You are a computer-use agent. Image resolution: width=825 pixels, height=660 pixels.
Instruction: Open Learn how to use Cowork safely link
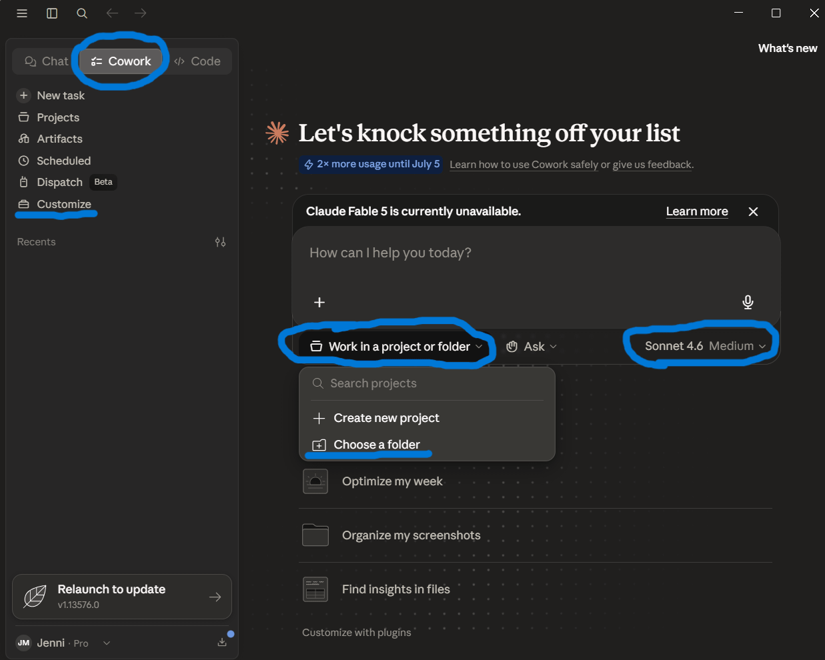point(524,165)
